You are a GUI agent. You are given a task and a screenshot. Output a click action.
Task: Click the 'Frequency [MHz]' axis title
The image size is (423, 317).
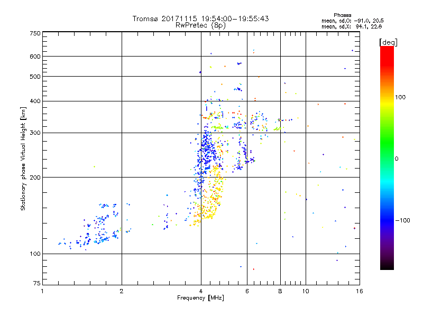(x=200, y=298)
